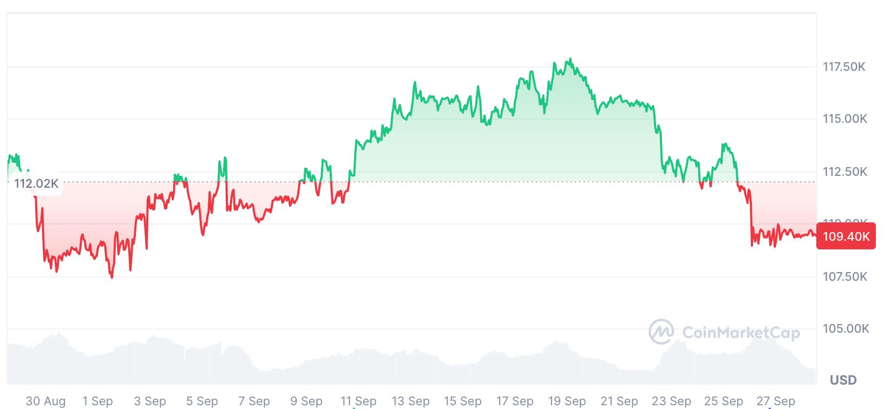Select the 107.50K y-axis label
Image resolution: width=884 pixels, height=409 pixels.
[x=844, y=276]
